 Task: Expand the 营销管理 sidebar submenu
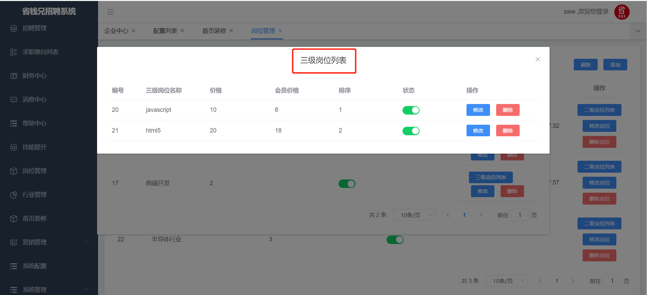tap(87, 242)
